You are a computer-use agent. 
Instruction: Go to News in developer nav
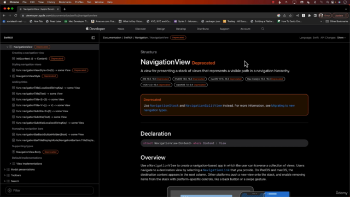coord(121,29)
